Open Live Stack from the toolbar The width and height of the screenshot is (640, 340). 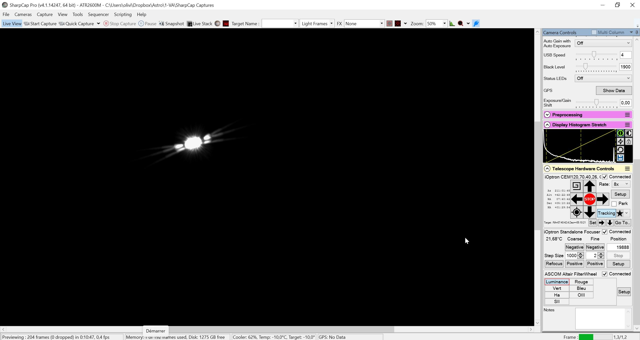pyautogui.click(x=199, y=23)
